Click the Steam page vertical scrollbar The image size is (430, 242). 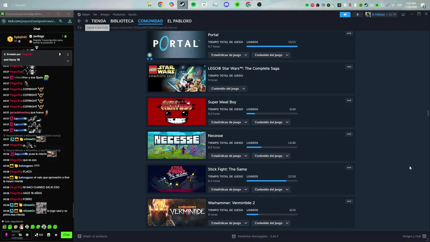[428, 113]
